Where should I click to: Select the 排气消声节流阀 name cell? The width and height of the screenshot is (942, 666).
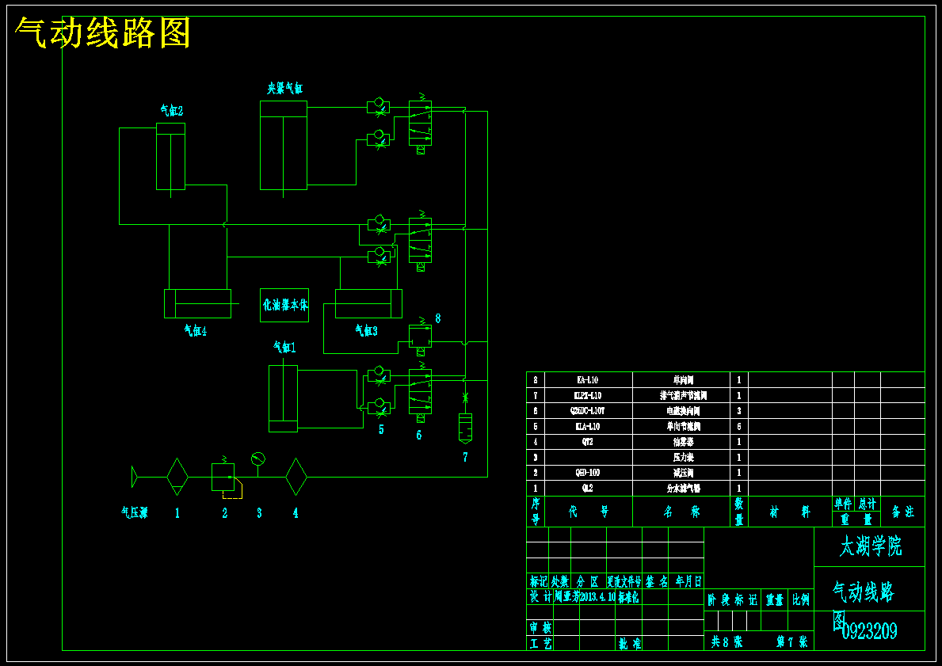[x=681, y=395]
